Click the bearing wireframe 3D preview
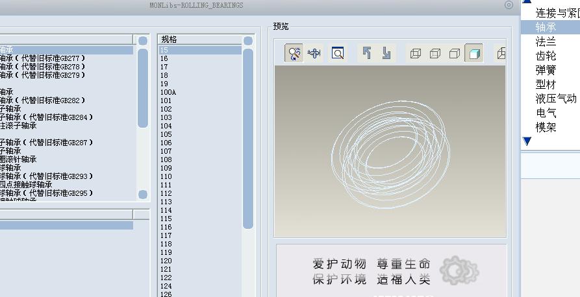This screenshot has height=297, width=580. coord(390,154)
